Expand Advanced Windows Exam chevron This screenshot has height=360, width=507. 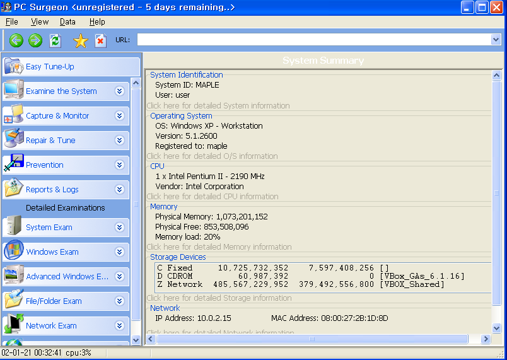tap(120, 276)
